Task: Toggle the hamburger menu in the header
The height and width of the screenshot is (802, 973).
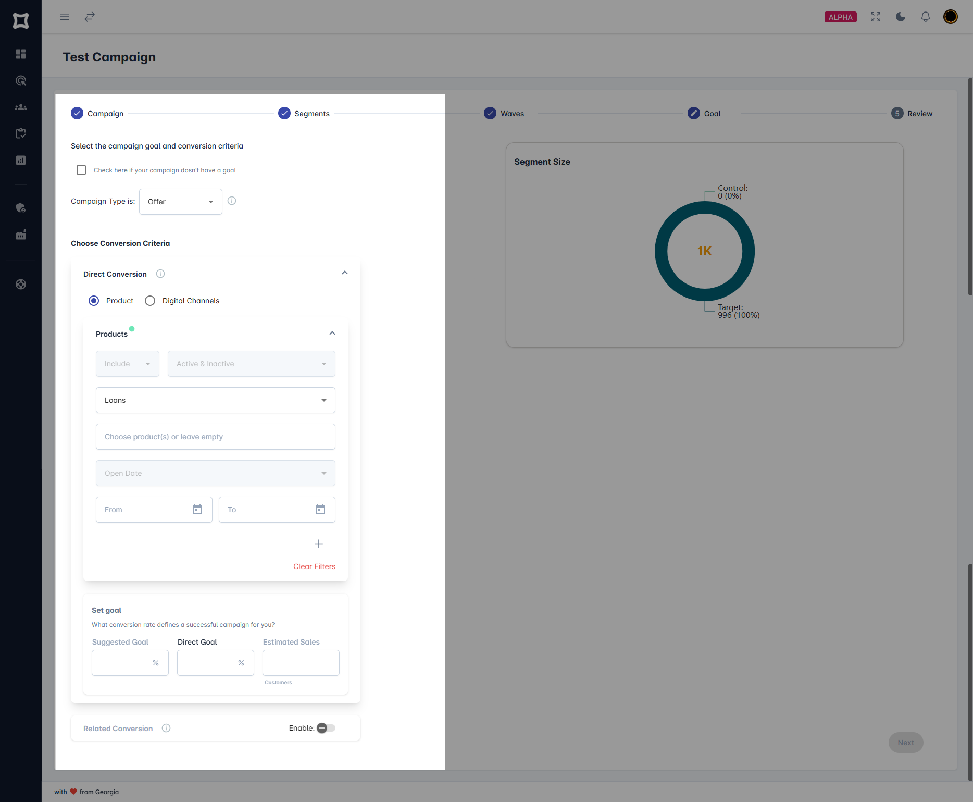Action: pyautogui.click(x=65, y=17)
